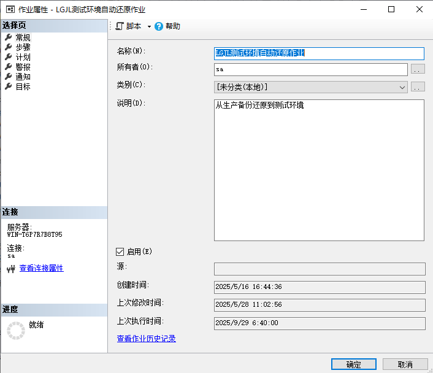Minimize the 作业属性 window
The height and width of the screenshot is (373, 433).
pos(364,9)
